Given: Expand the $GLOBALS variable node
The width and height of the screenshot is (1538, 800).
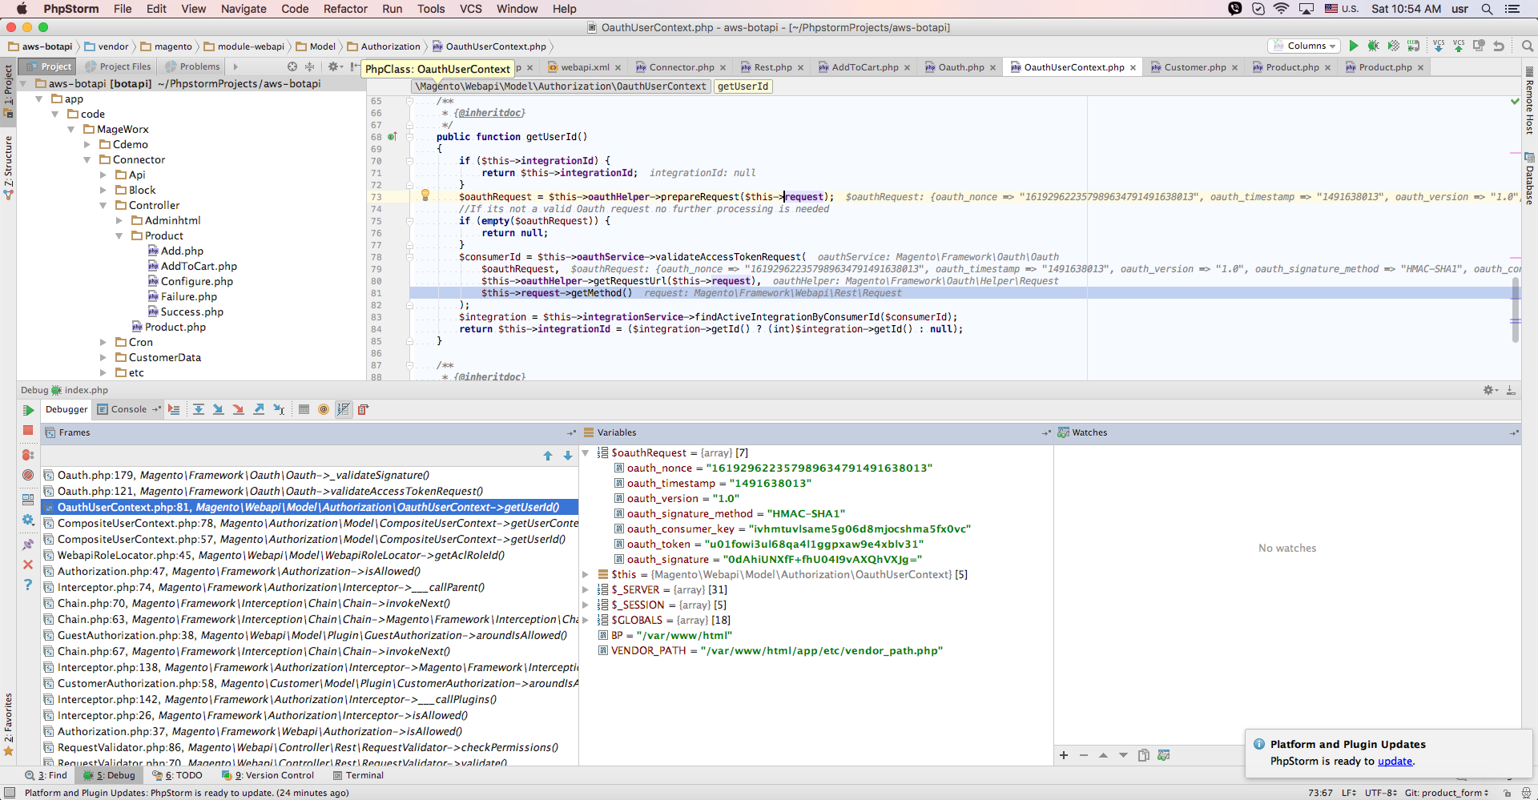Looking at the screenshot, I should pos(586,621).
